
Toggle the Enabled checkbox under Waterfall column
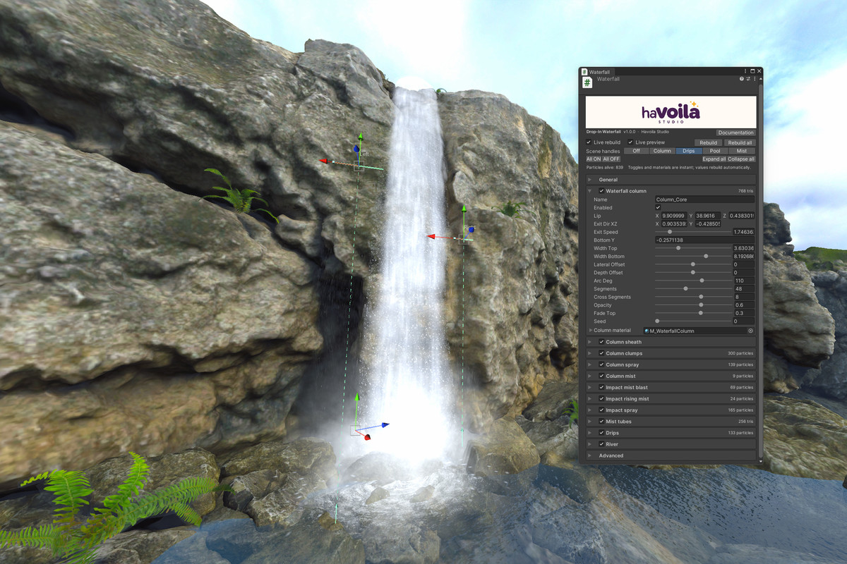[658, 208]
